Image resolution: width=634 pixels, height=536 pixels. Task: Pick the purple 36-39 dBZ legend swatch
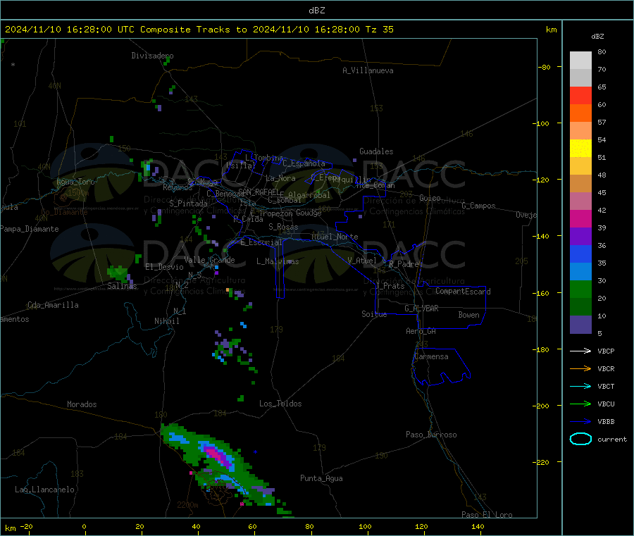coord(580,237)
